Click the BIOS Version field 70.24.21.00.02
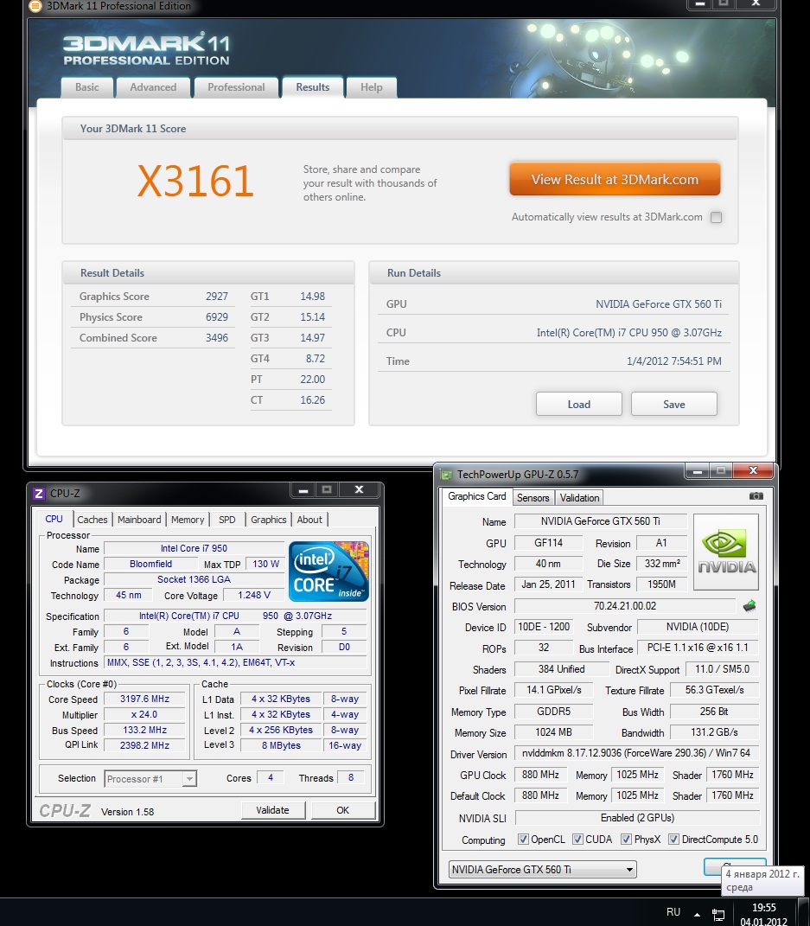Viewport: 810px width, 926px height. 625,606
